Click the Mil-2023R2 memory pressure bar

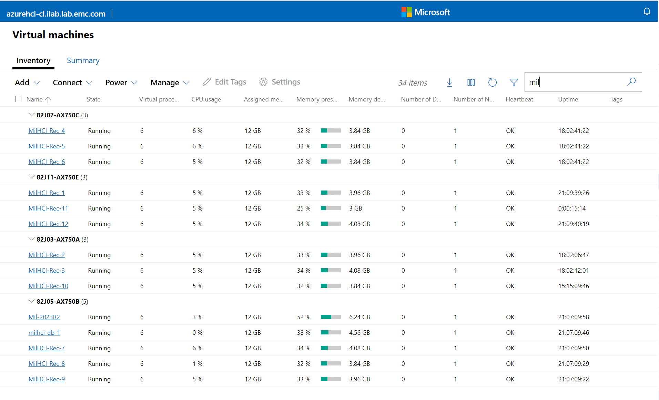pos(331,317)
